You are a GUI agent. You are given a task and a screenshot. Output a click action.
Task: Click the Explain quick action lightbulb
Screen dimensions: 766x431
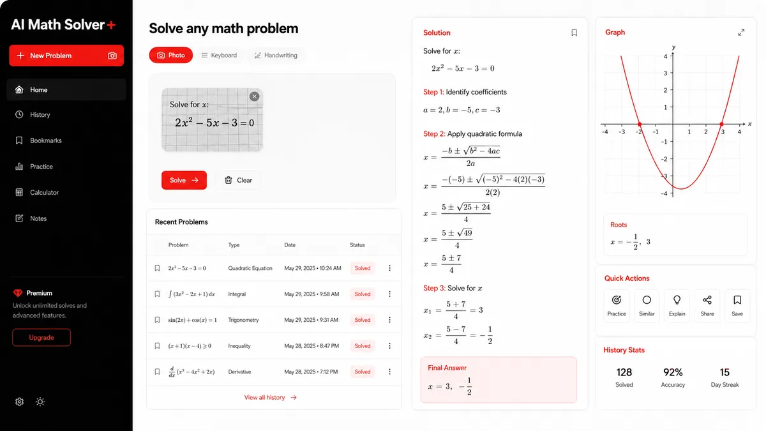coord(677,305)
